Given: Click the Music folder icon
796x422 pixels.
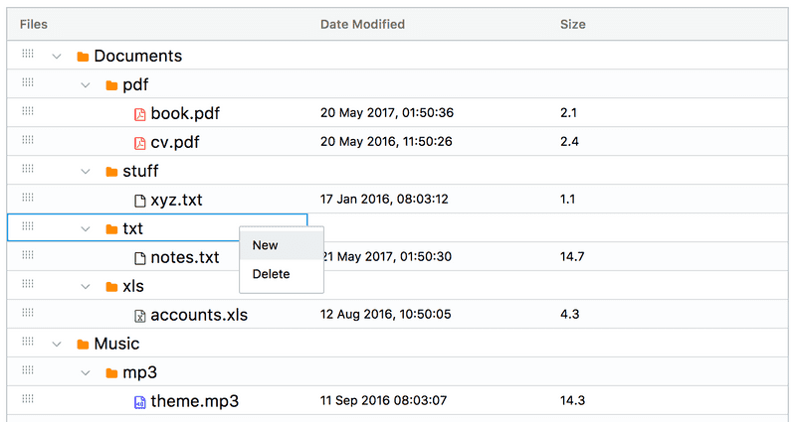Looking at the screenshot, I should click(x=83, y=345).
